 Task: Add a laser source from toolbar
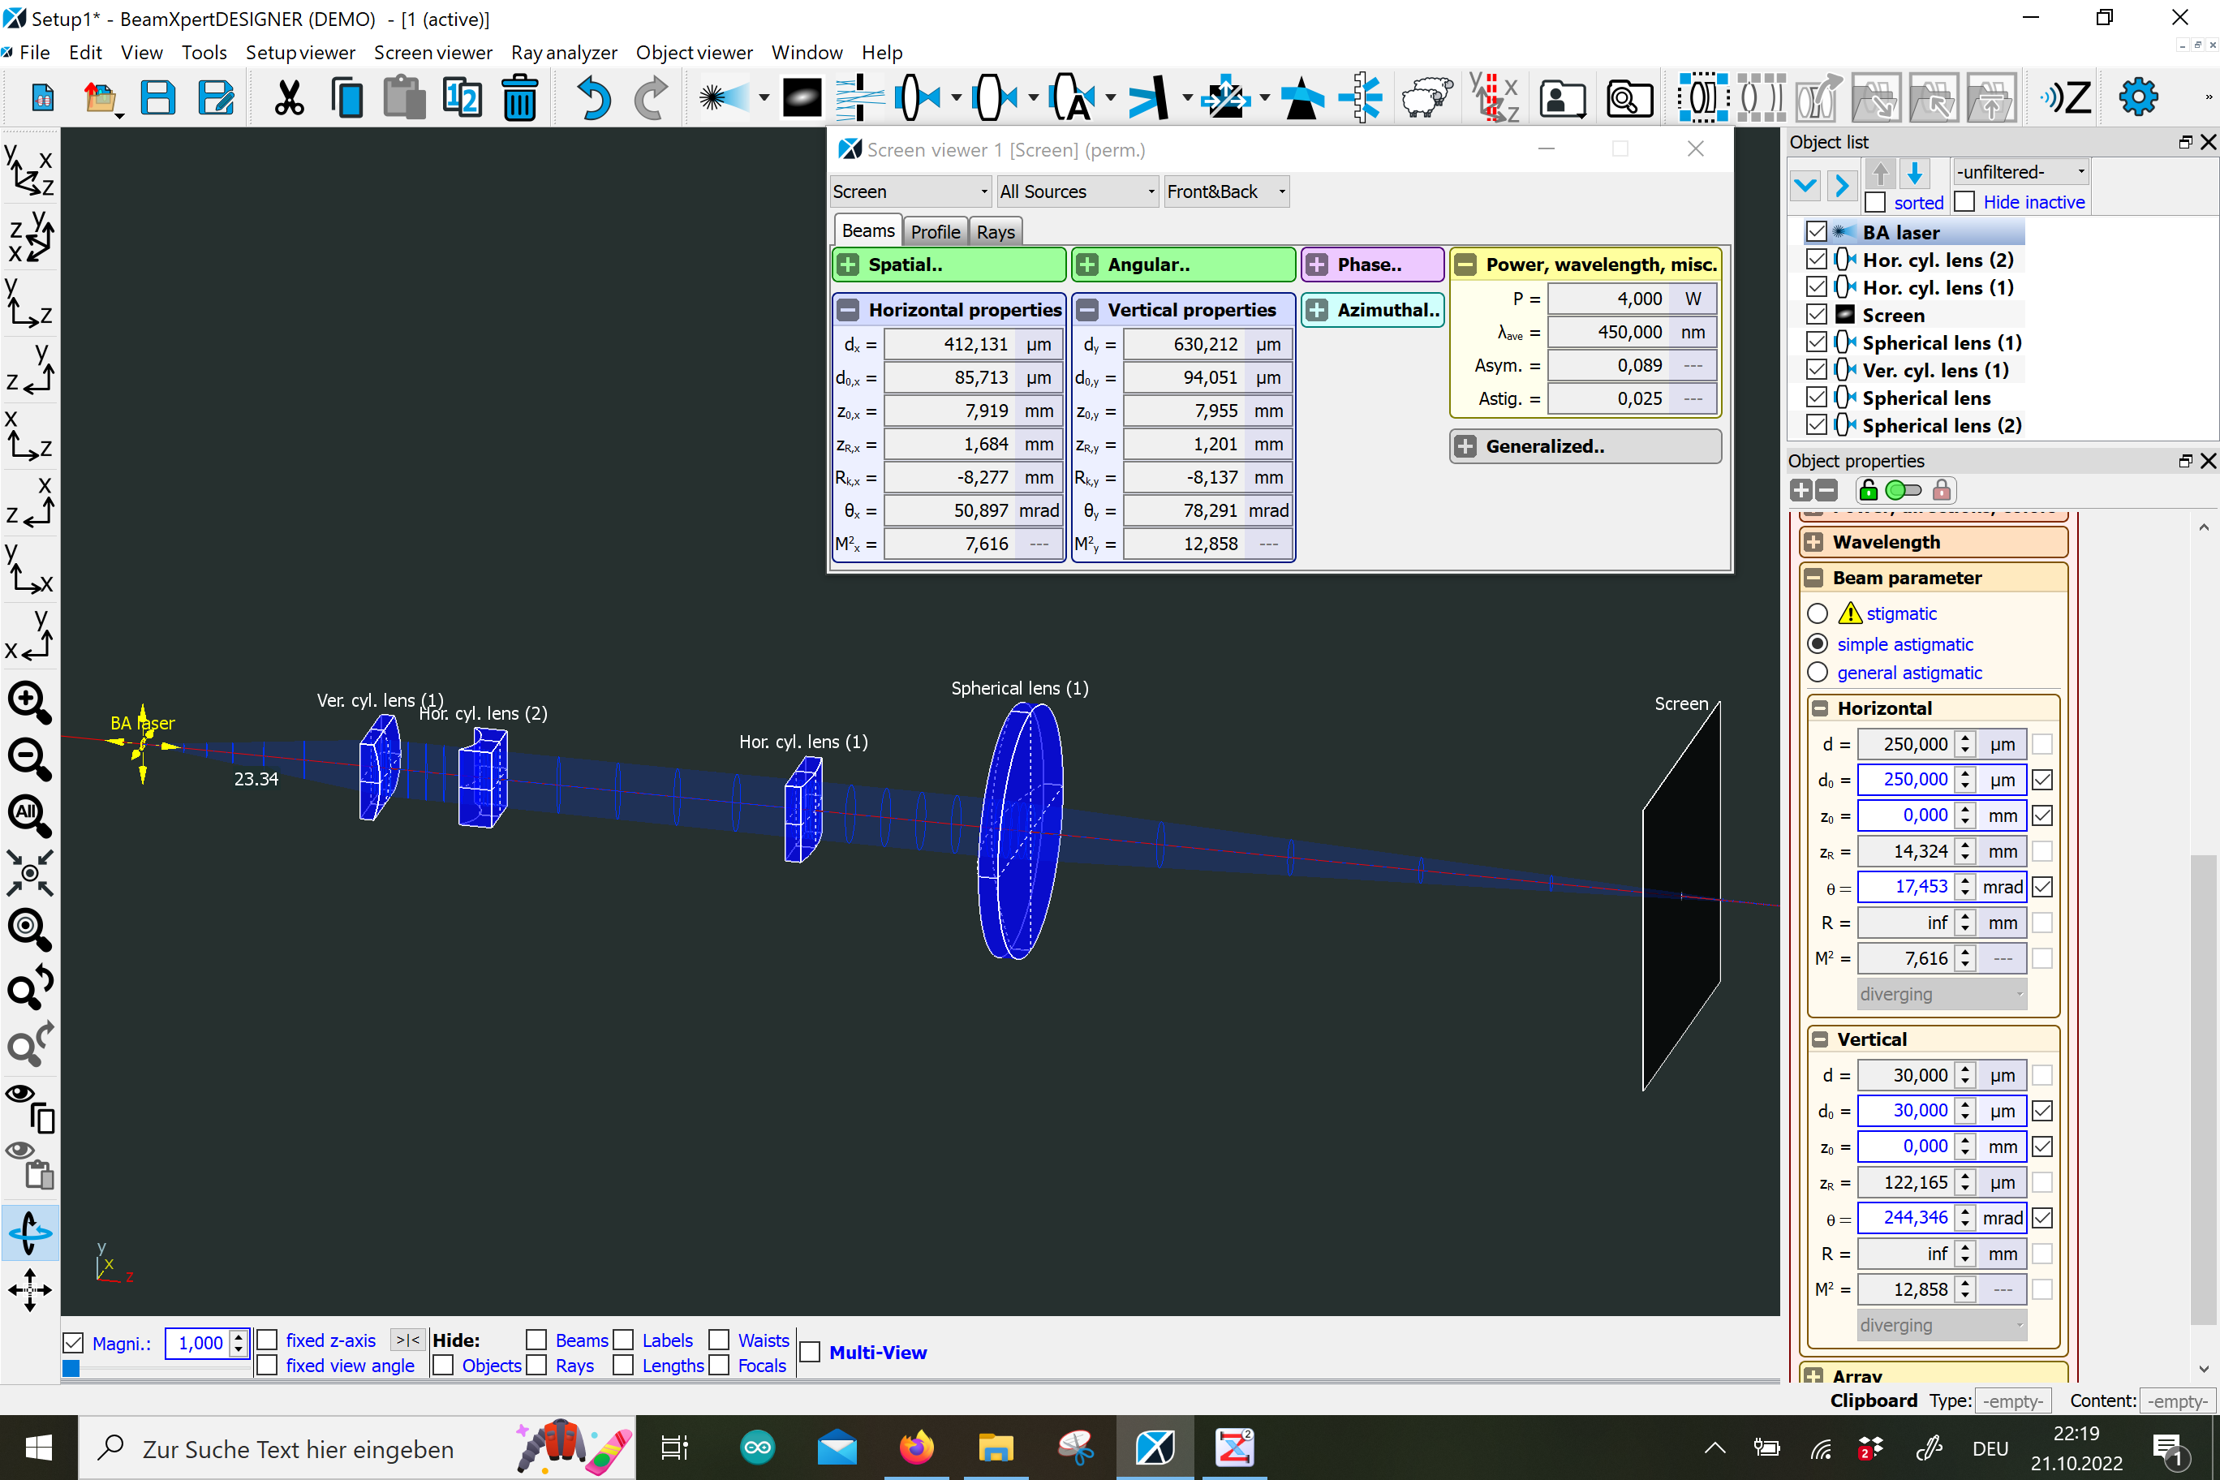point(722,98)
